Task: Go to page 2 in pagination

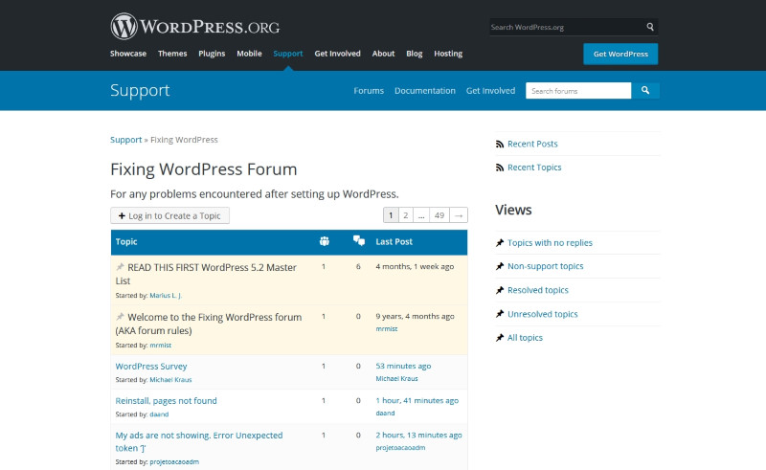Action: pos(405,215)
